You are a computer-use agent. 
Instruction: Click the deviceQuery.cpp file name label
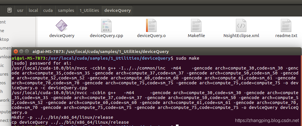click(x=106, y=36)
